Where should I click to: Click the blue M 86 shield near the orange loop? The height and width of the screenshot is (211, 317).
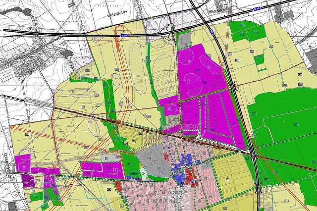[x=123, y=36]
